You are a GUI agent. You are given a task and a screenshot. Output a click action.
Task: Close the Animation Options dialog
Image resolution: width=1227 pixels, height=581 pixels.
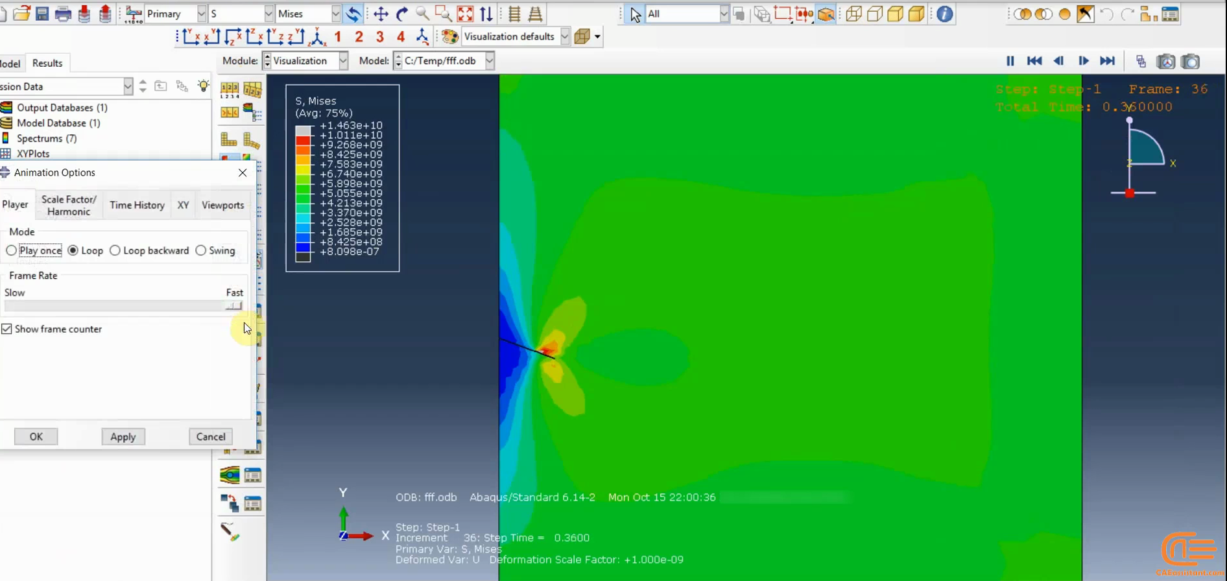tap(243, 172)
